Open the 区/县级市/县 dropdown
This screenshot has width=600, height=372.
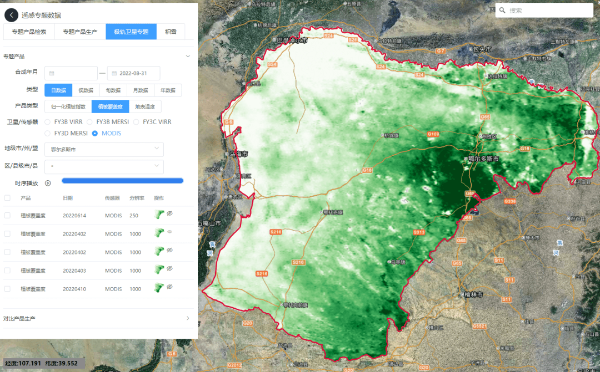(x=104, y=166)
